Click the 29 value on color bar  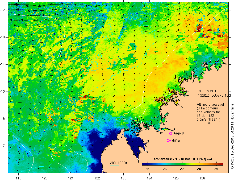216,169
